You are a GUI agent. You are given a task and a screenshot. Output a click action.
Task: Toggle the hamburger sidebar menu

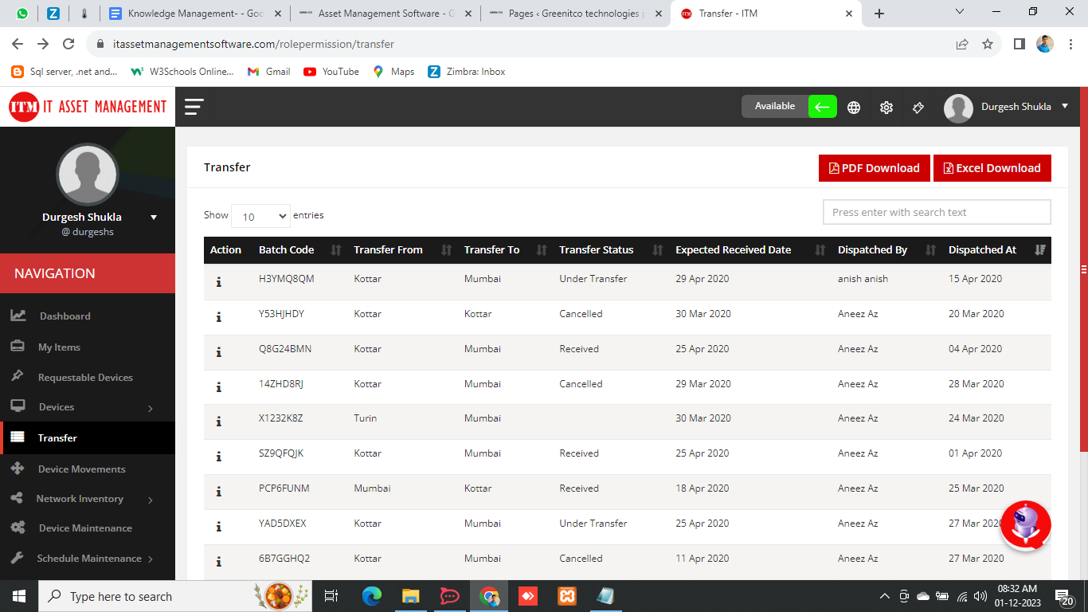[194, 107]
